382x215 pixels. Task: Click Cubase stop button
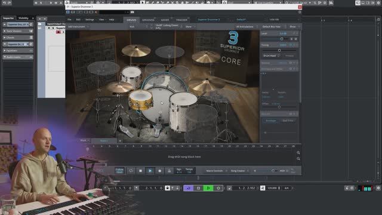click(x=199, y=188)
